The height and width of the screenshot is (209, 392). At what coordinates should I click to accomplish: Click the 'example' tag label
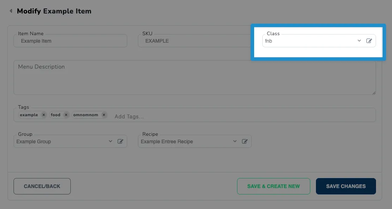pos(29,115)
